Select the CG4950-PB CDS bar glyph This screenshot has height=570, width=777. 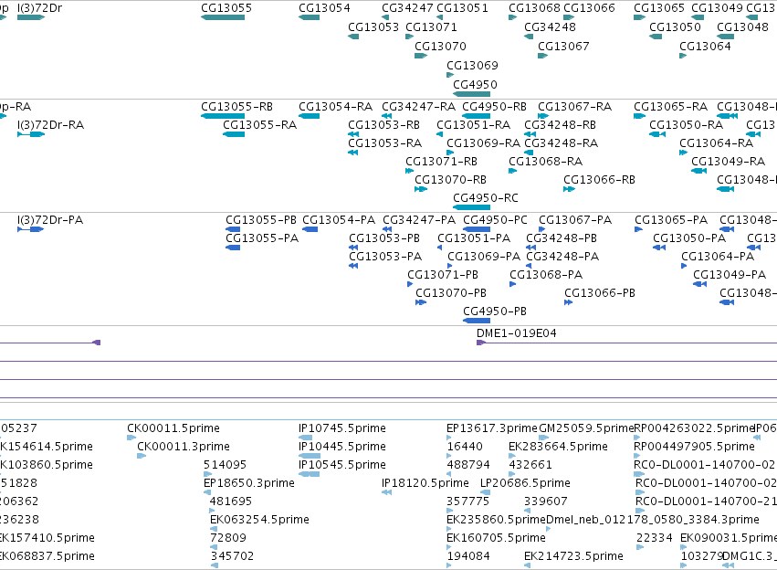point(477,321)
